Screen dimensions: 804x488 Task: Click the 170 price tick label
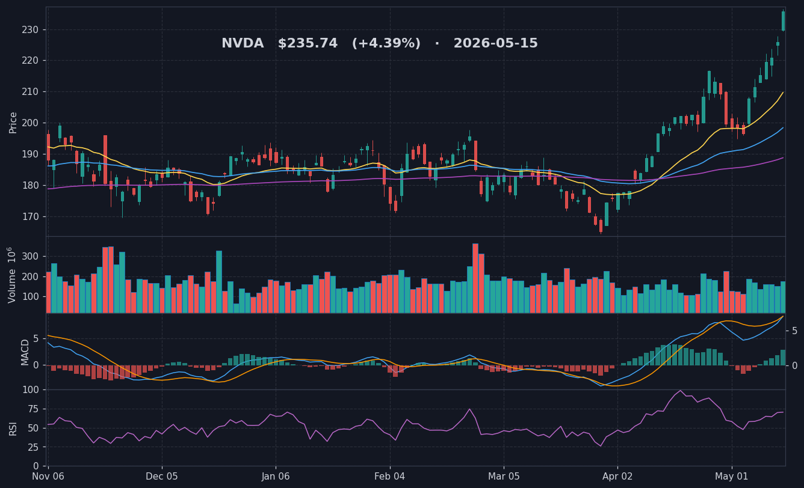(31, 217)
